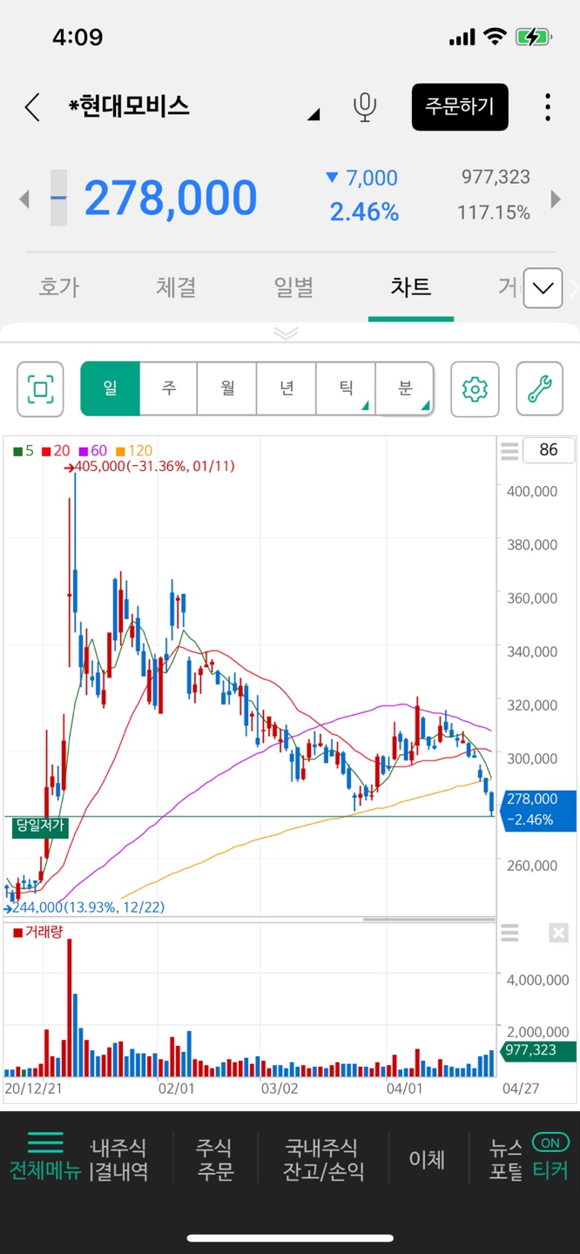This screenshot has height=1254, width=580.
Task: Tap the 977,323 volume tag on axis
Action: 537,1050
